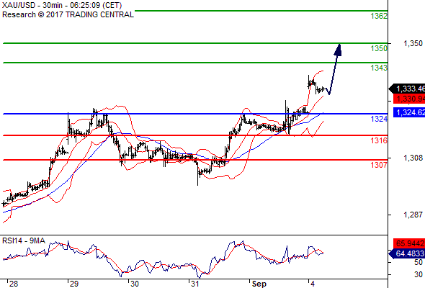This screenshot has height=288, width=425.
Task: Select the 1,287 price axis tick
Action: point(413,215)
